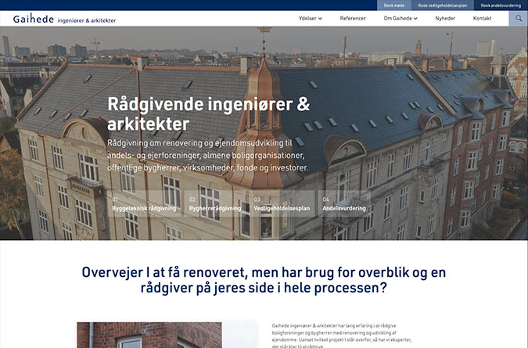Click the chevron arrow next to Ydelser

320,18
